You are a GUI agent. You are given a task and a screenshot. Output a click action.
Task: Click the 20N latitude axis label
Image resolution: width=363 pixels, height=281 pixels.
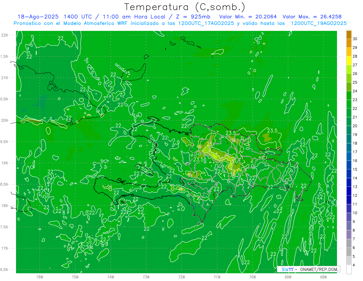(5, 120)
